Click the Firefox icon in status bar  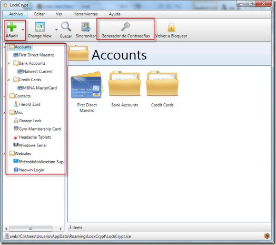coord(267,236)
